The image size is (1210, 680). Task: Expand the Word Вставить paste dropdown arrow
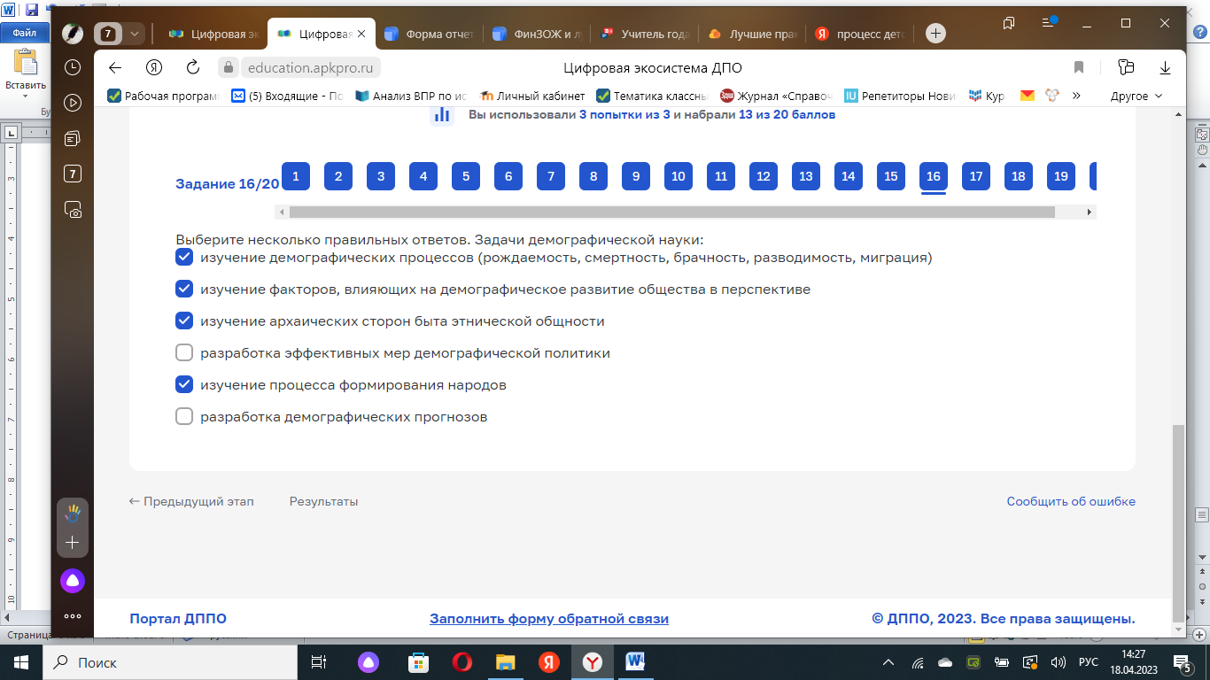point(26,97)
